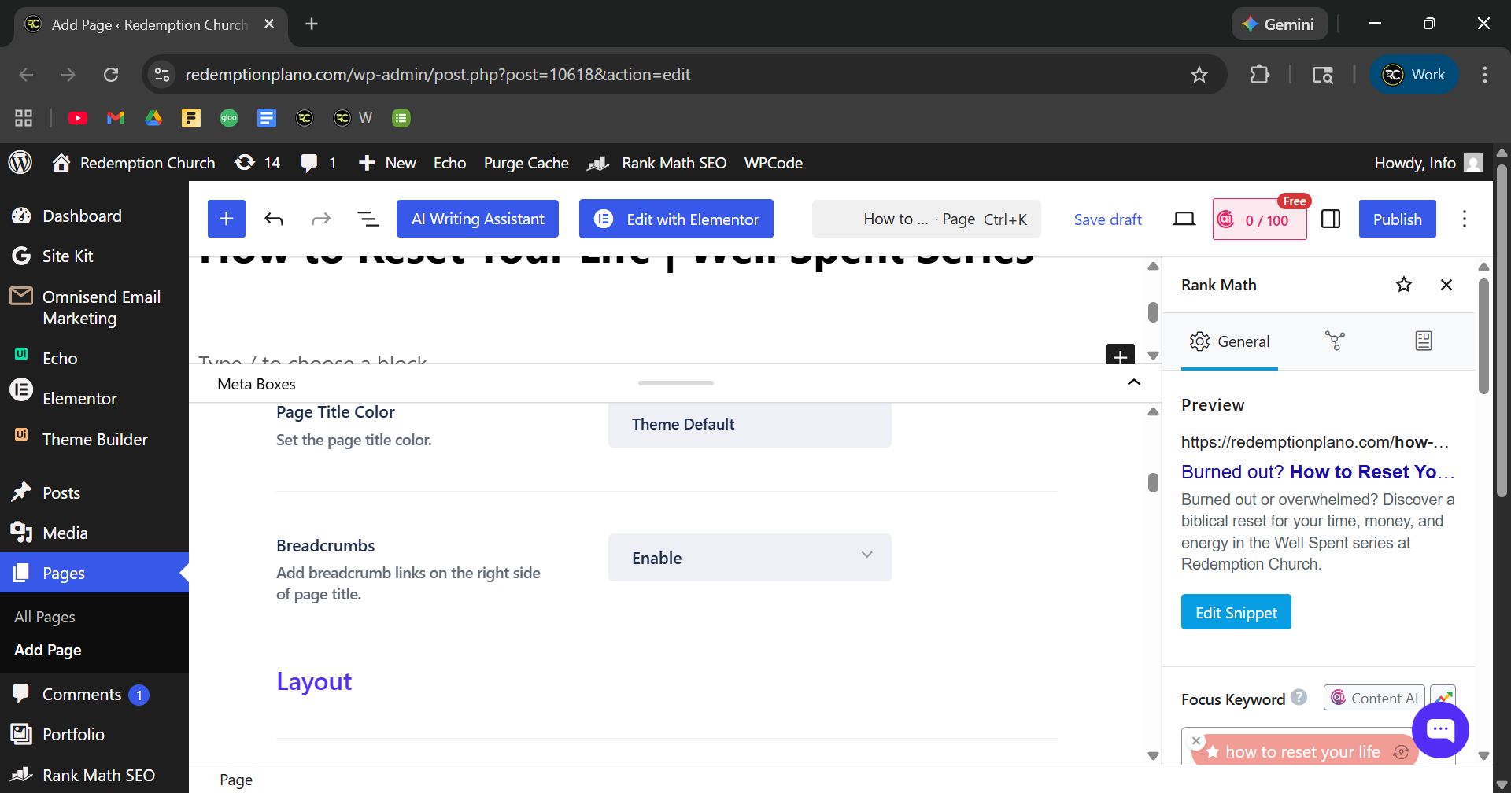Open the Rank Math Schema tab icon
This screenshot has width=1511, height=793.
[1423, 341]
